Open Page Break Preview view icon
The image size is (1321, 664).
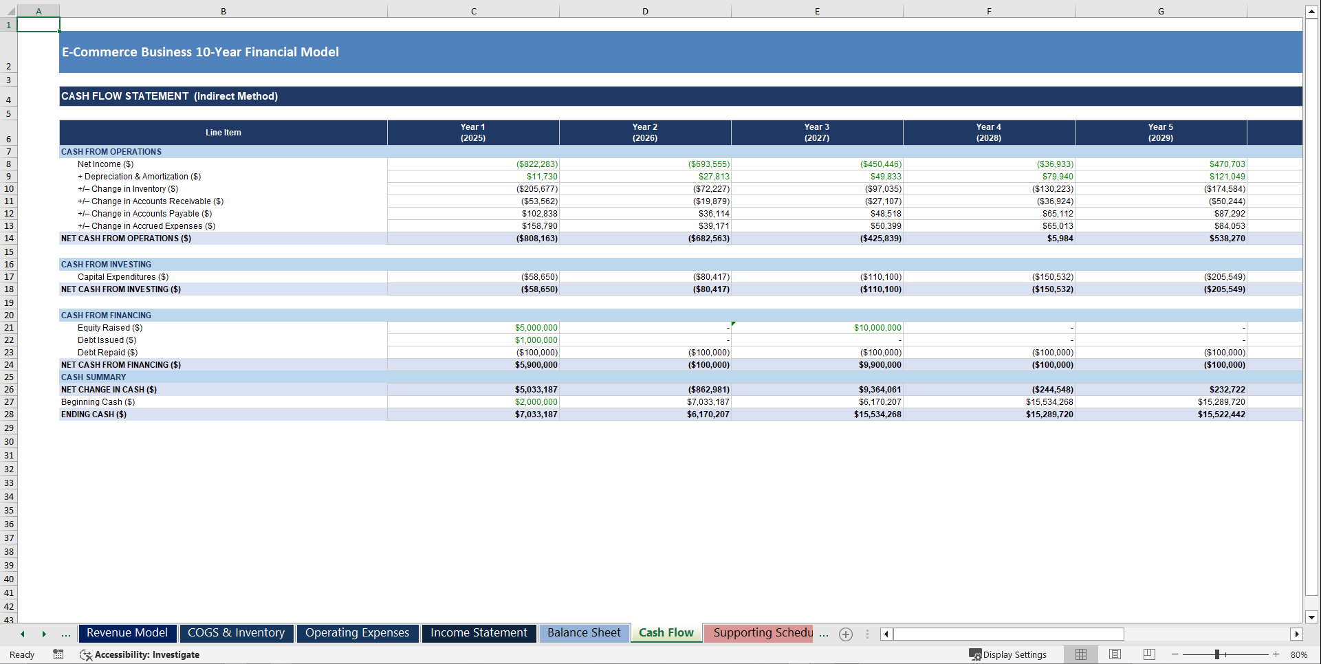tap(1148, 654)
